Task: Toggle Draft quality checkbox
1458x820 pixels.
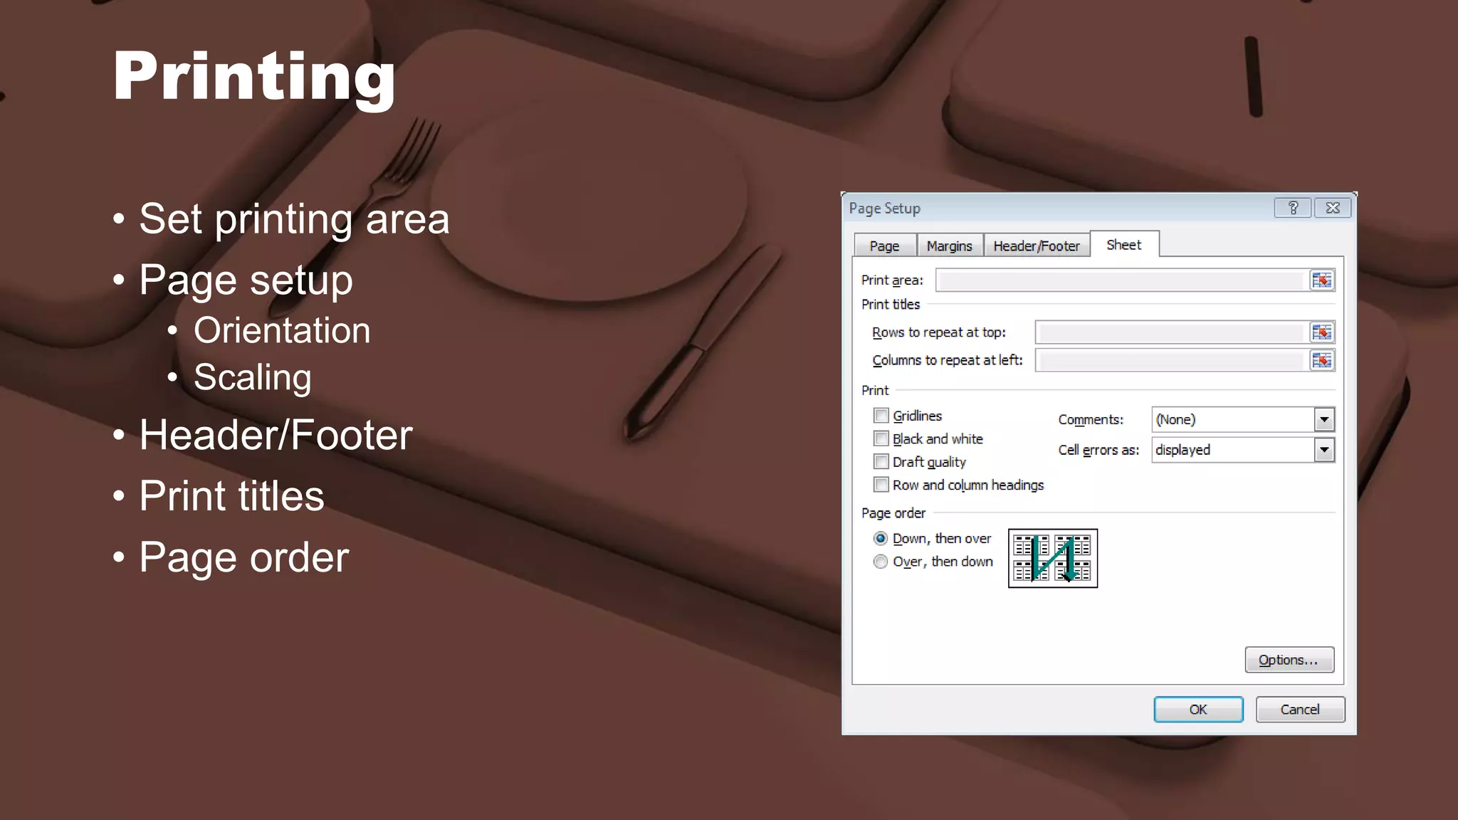Action: 881,462
